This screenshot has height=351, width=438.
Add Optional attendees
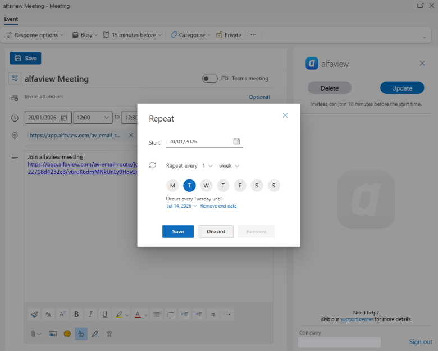coord(259,97)
